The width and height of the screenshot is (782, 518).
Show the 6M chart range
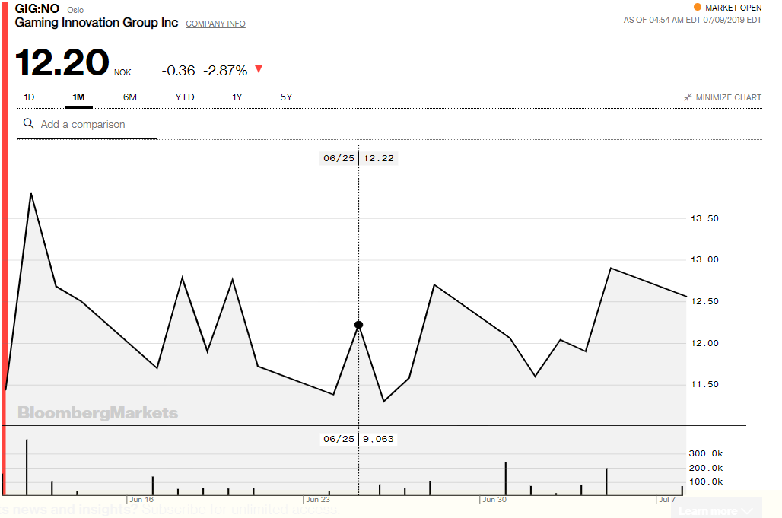click(x=130, y=97)
